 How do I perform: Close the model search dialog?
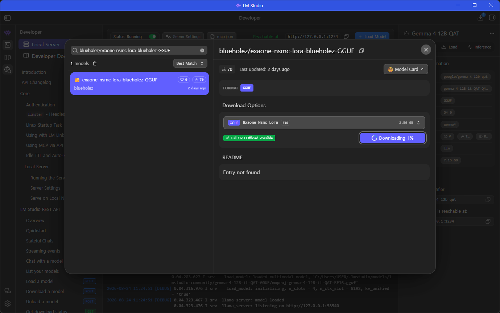click(x=426, y=50)
